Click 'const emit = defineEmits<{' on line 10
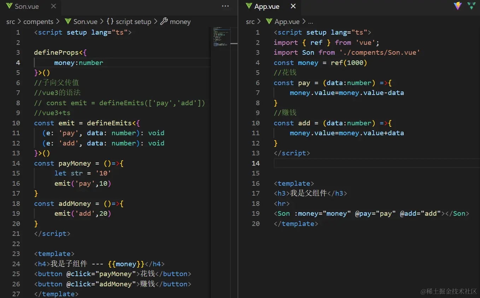This screenshot has width=480, height=298. pyautogui.click(x=87, y=123)
